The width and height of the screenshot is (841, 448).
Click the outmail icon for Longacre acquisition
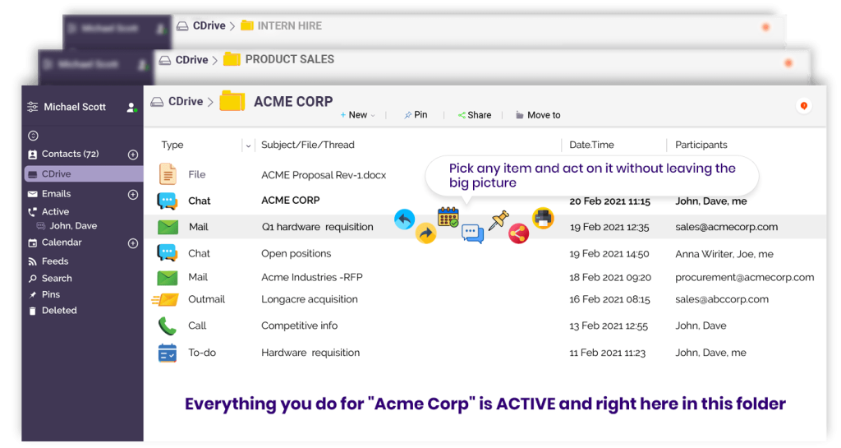tap(166, 299)
